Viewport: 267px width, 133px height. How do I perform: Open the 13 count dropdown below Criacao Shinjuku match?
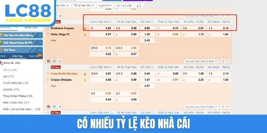click(x=225, y=106)
